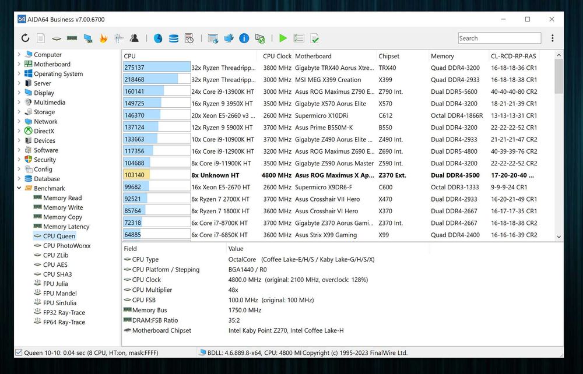Launch the flame stability test icon
This screenshot has width=583, height=374.
coord(103,38)
